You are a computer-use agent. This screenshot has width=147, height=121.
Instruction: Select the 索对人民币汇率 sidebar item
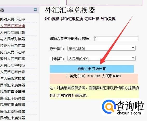point(12,59)
